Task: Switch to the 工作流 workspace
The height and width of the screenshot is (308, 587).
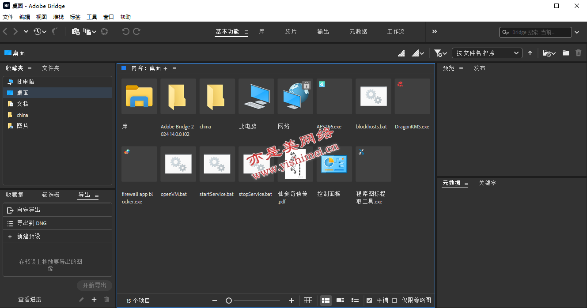Action: (x=396, y=32)
